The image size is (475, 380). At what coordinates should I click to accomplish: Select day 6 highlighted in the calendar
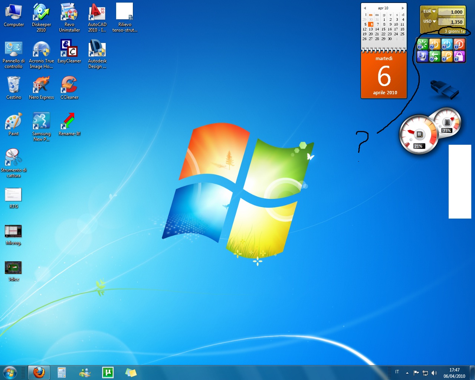tap(371, 24)
